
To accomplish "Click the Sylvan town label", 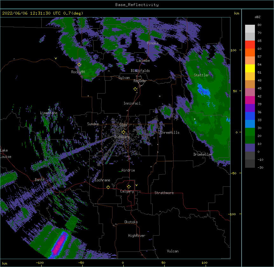I will (x=124, y=78).
